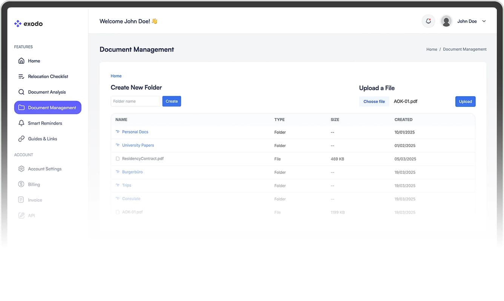This screenshot has height=301, width=504.
Task: Click the ResidencyContract.pdf file icon
Action: click(x=118, y=159)
